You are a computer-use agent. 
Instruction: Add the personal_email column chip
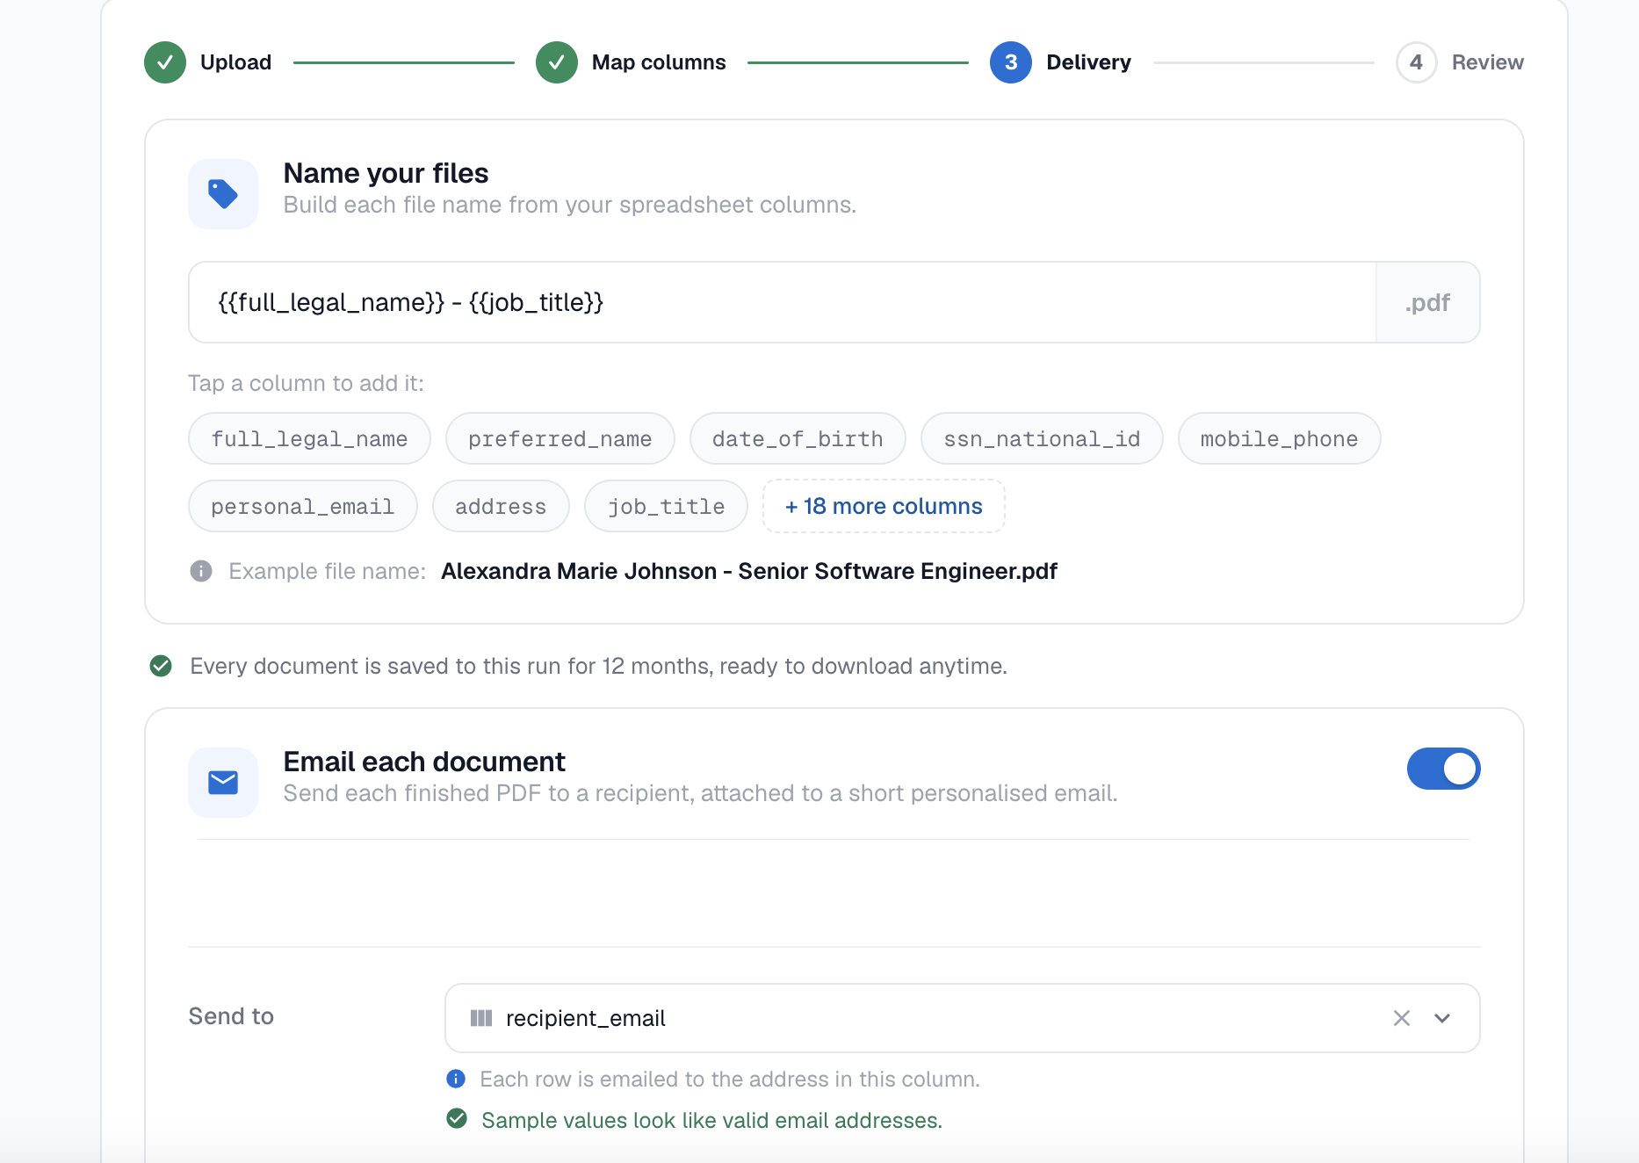click(303, 506)
